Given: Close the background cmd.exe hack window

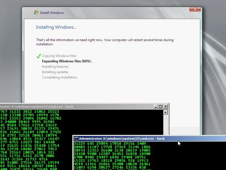Looking at the screenshot, I should (166, 107).
